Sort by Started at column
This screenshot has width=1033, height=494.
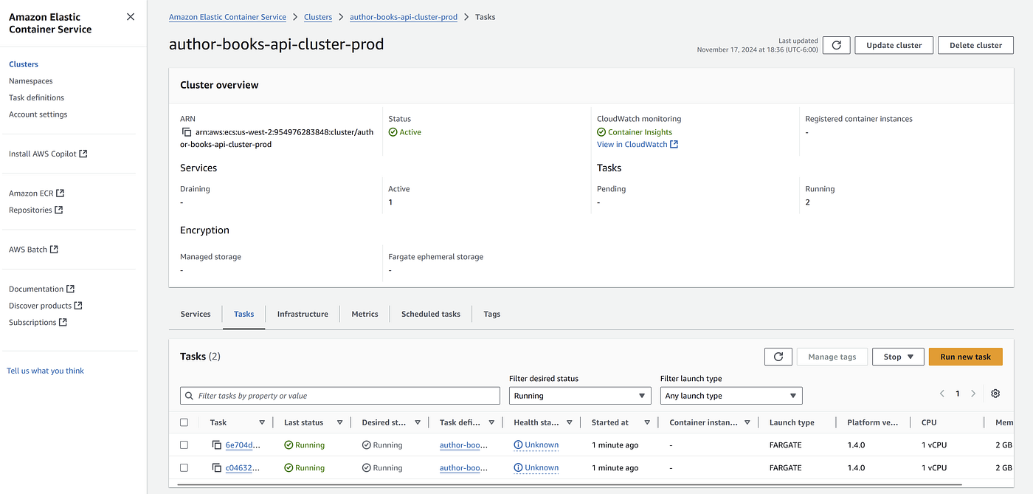(647, 422)
